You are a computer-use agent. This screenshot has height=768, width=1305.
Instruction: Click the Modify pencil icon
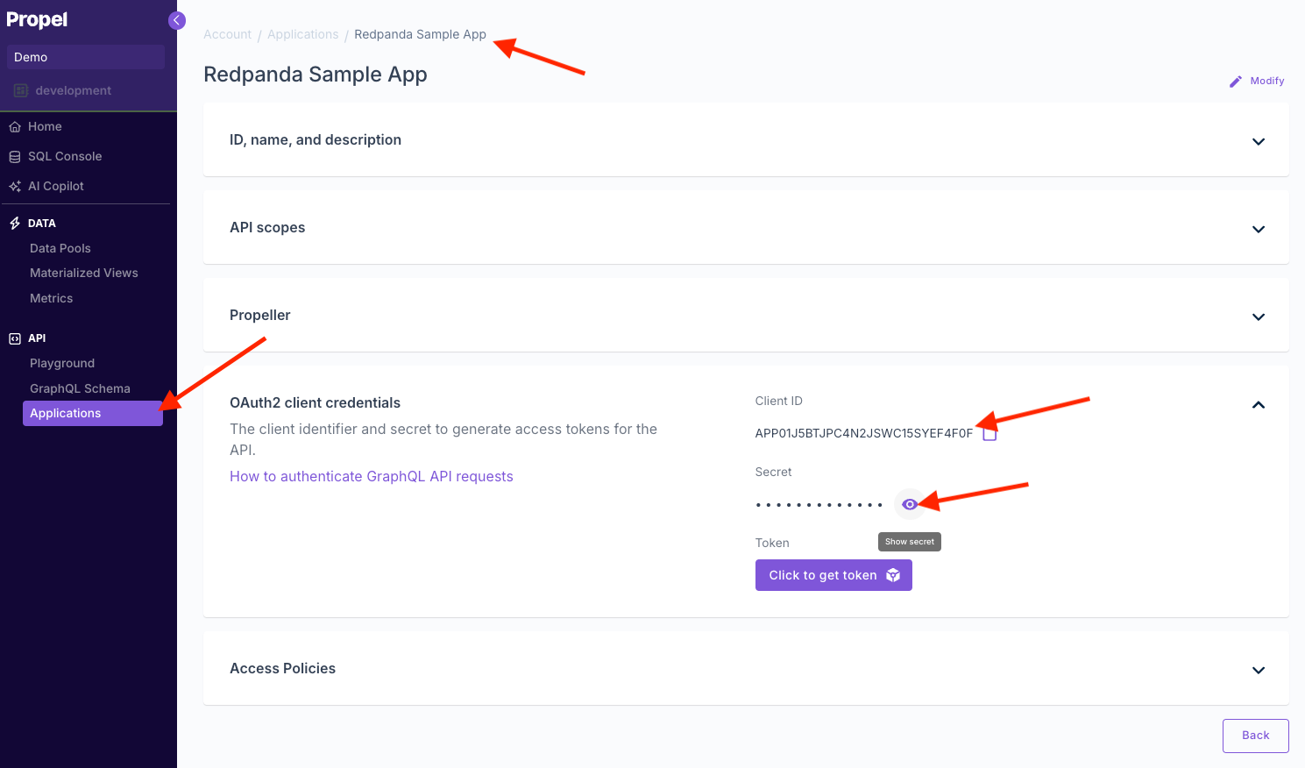click(x=1236, y=81)
